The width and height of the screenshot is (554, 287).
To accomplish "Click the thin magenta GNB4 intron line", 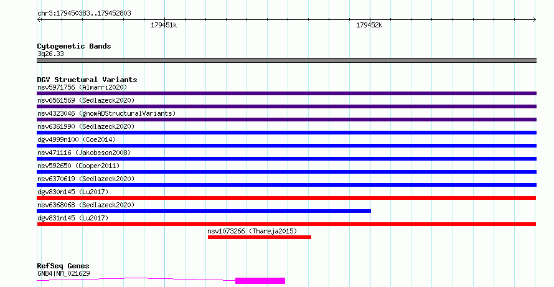I will pyautogui.click(x=136, y=279).
